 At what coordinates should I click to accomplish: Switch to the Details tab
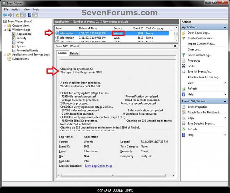pyautogui.click(x=74, y=53)
